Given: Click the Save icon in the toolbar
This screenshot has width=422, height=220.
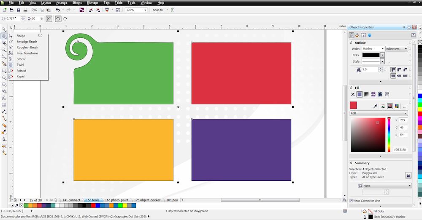Looking at the screenshot, I should [18, 10].
